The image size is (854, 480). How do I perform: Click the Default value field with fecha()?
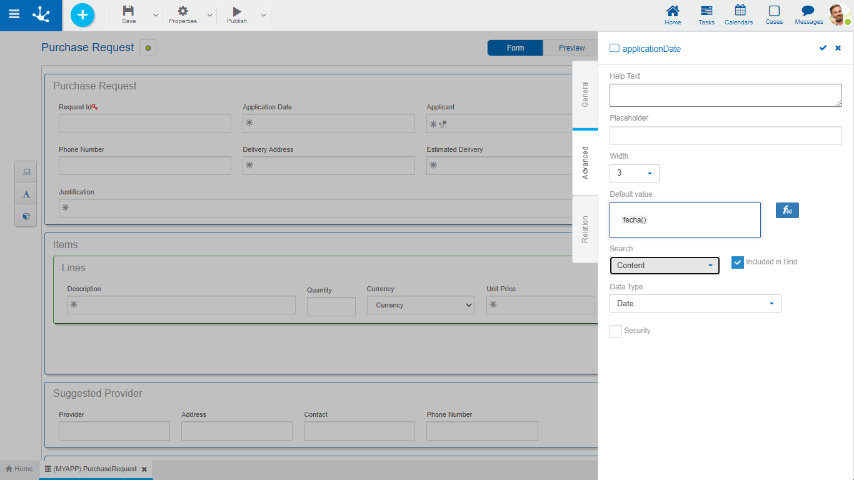685,220
